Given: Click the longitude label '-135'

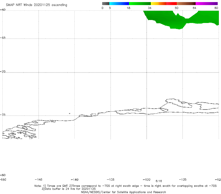Looking at the screenshot, I should coord(110,179).
